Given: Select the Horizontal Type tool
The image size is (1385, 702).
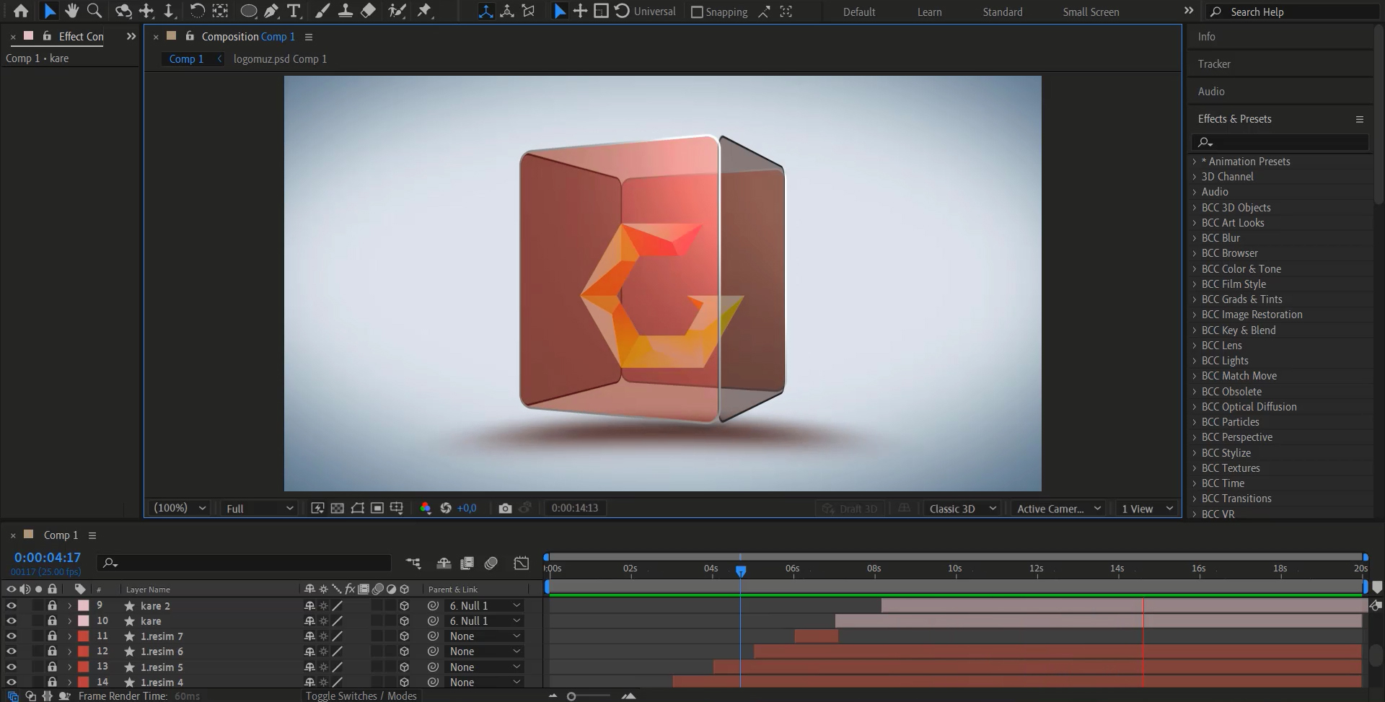Looking at the screenshot, I should click(x=294, y=11).
